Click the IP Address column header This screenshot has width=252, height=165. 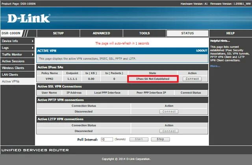tap(74, 93)
